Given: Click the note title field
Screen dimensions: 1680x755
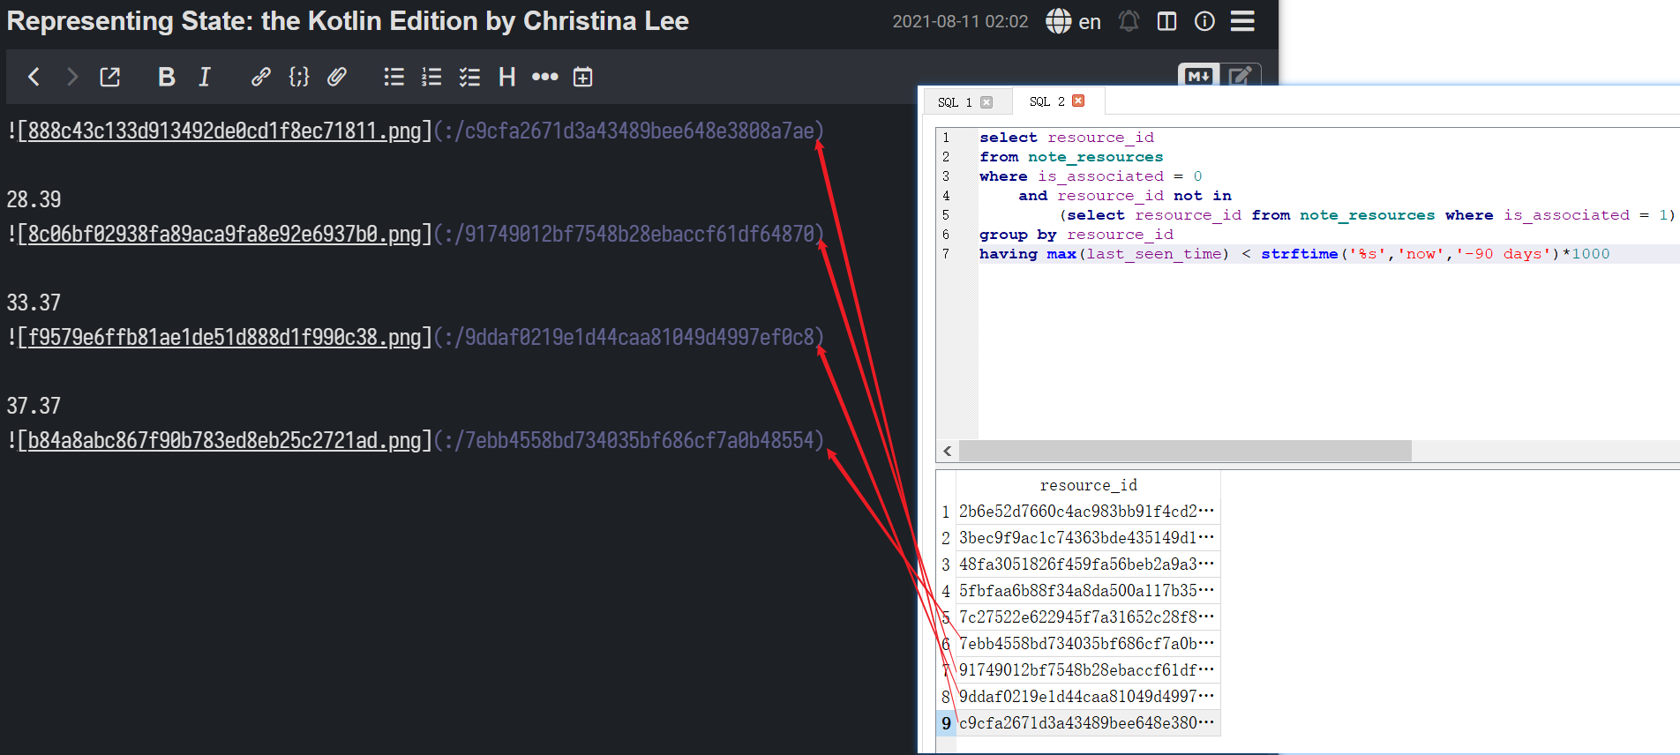Looking at the screenshot, I should pyautogui.click(x=348, y=21).
